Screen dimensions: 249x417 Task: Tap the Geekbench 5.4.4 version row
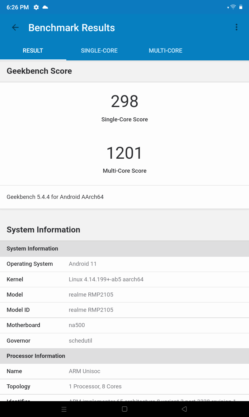coord(125,197)
